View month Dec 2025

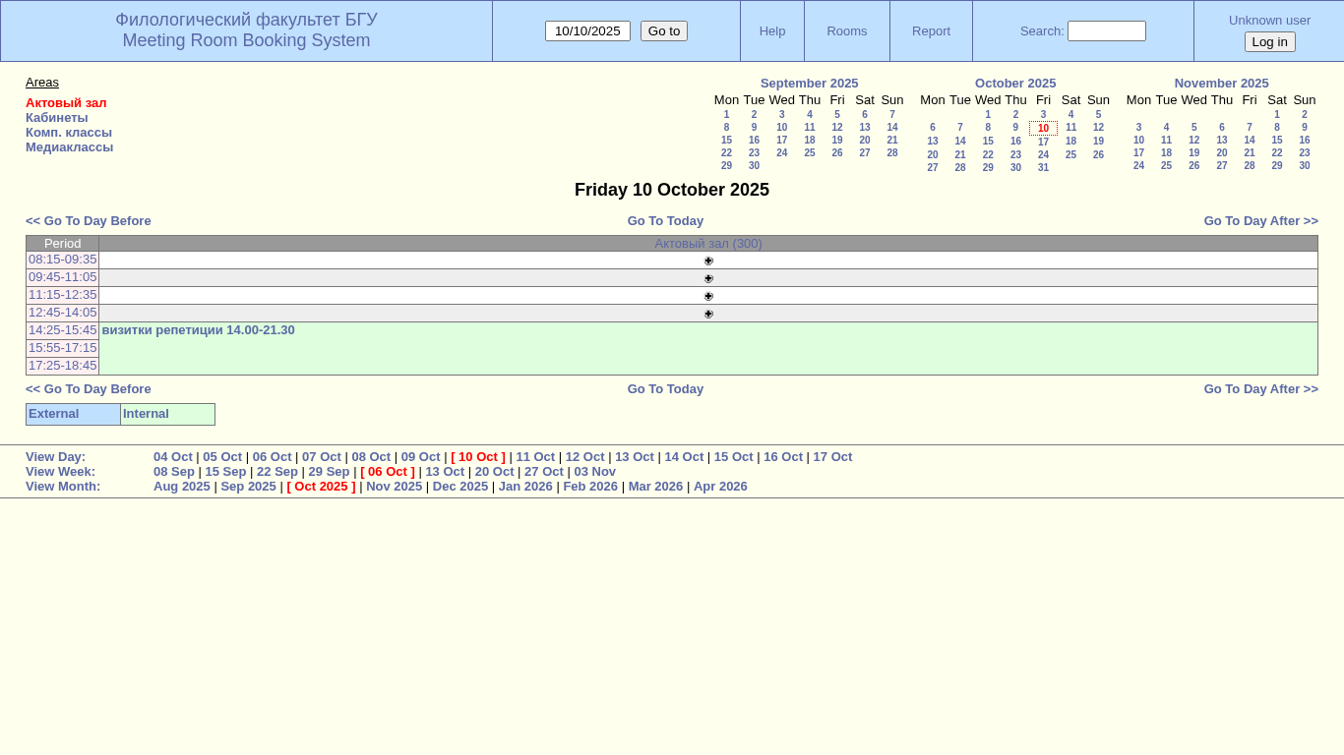[x=460, y=486]
